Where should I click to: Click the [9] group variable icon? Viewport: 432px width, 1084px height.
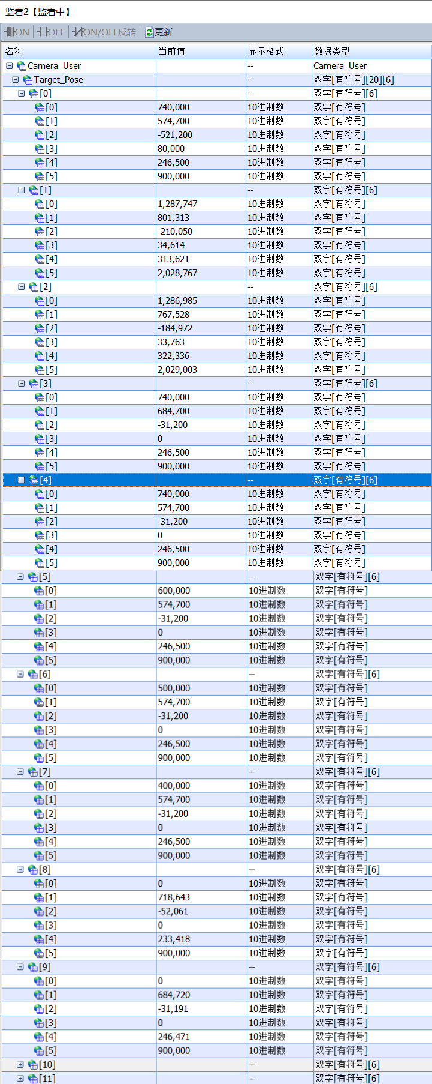[33, 967]
